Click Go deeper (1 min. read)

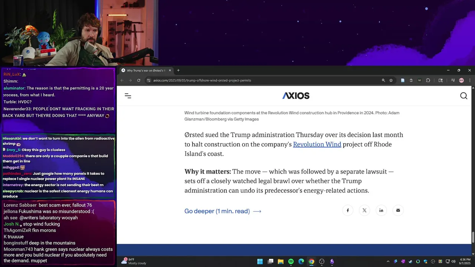click(223, 211)
